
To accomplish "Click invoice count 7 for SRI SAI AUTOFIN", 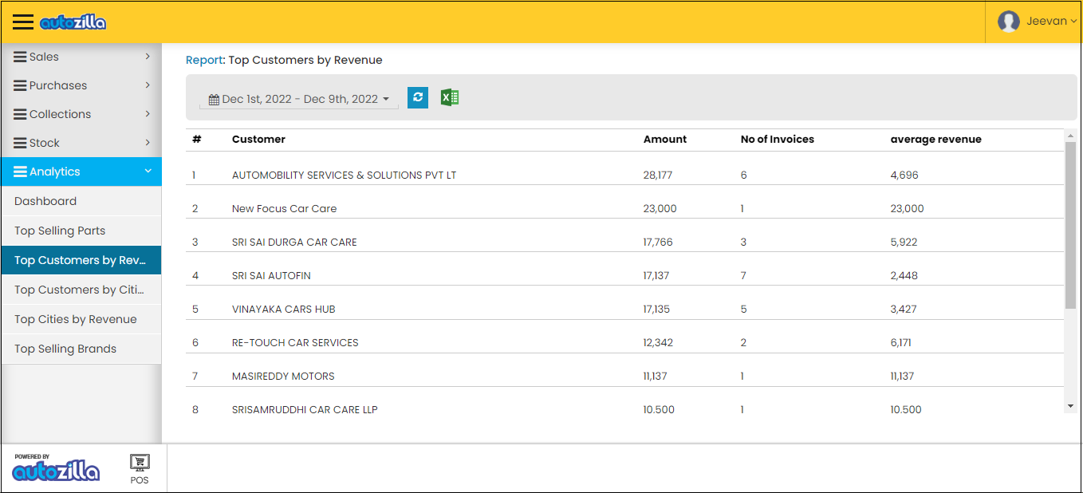I will (743, 275).
